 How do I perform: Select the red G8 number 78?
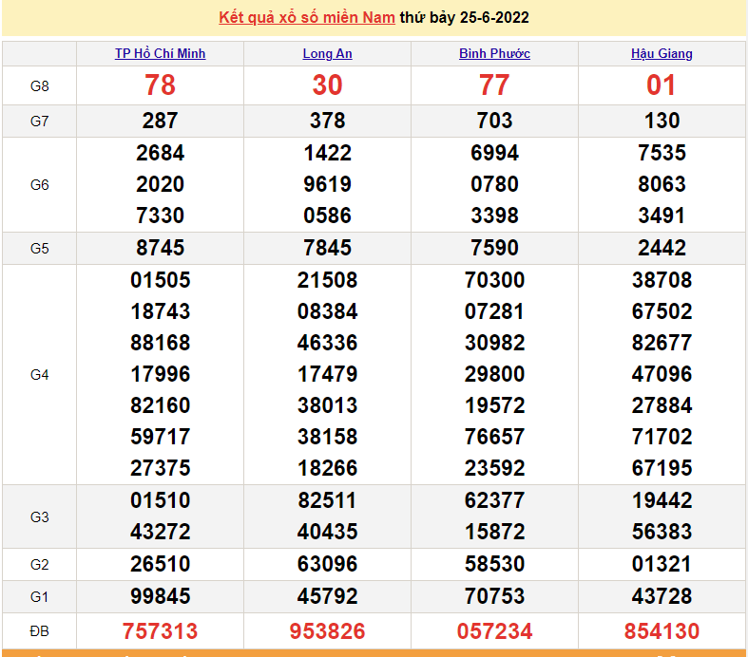pos(160,85)
